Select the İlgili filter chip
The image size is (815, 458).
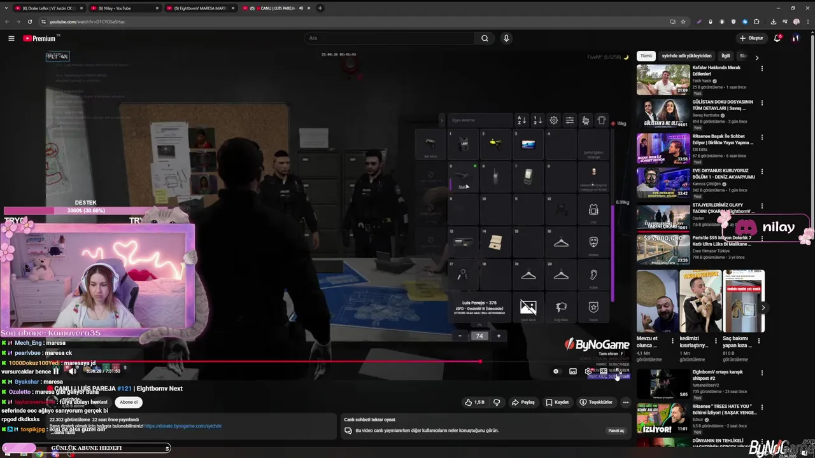point(726,56)
